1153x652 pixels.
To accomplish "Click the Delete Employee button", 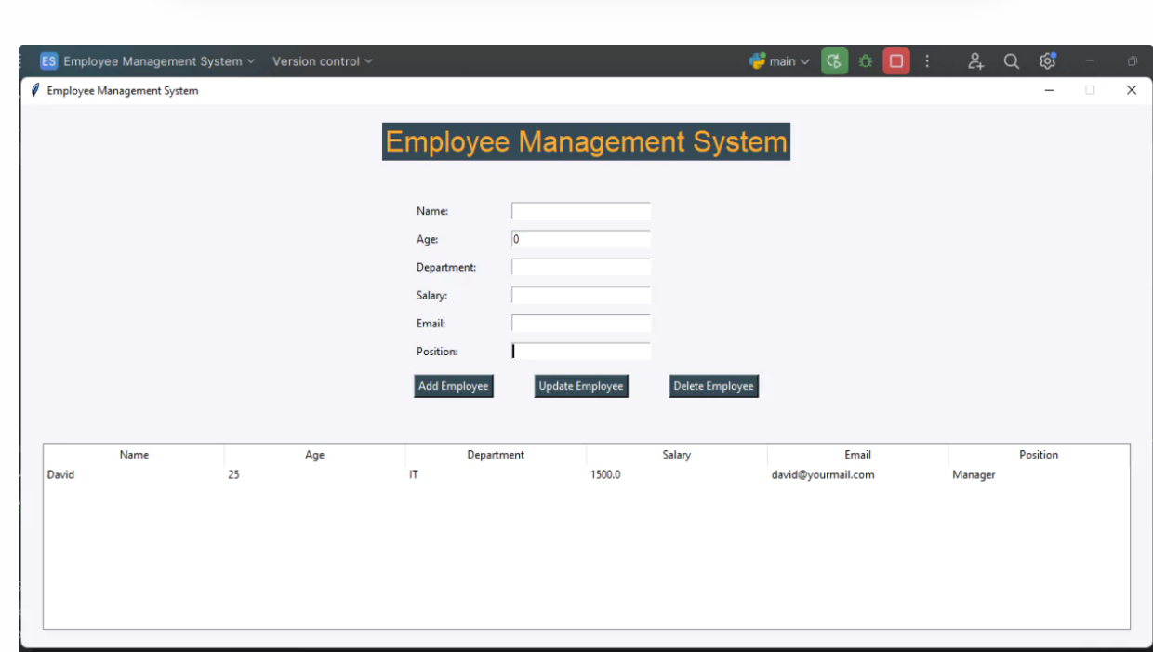I will pyautogui.click(x=713, y=385).
